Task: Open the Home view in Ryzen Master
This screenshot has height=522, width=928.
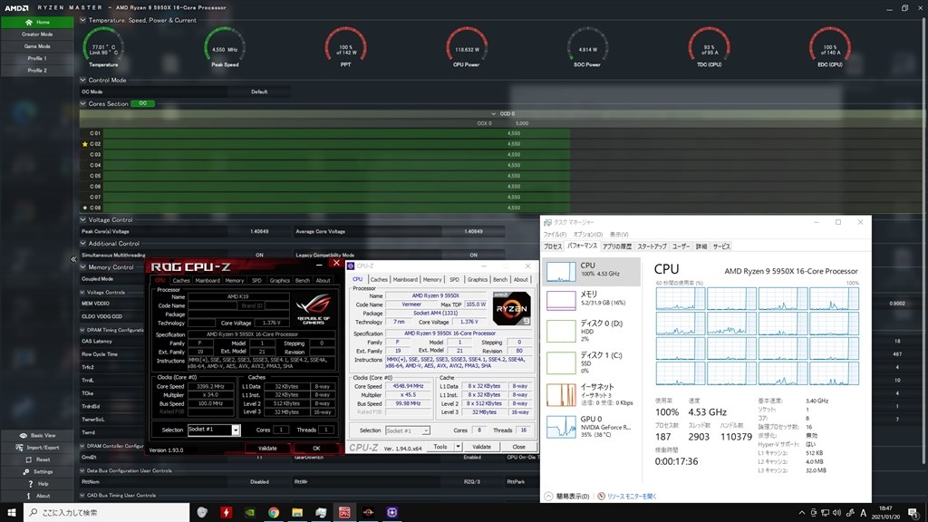Action: 37,22
